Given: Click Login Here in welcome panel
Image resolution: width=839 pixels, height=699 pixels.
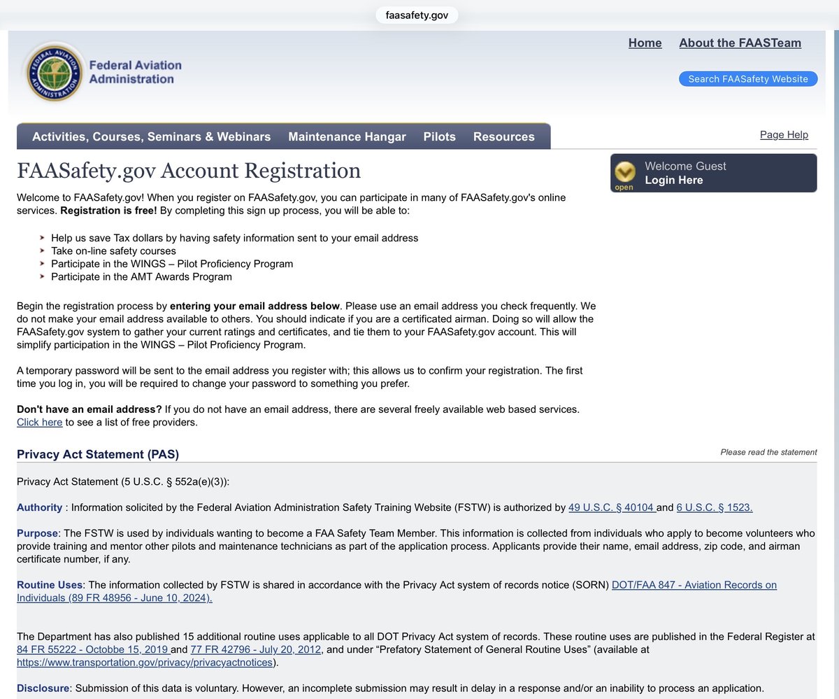Looking at the screenshot, I should pyautogui.click(x=674, y=180).
